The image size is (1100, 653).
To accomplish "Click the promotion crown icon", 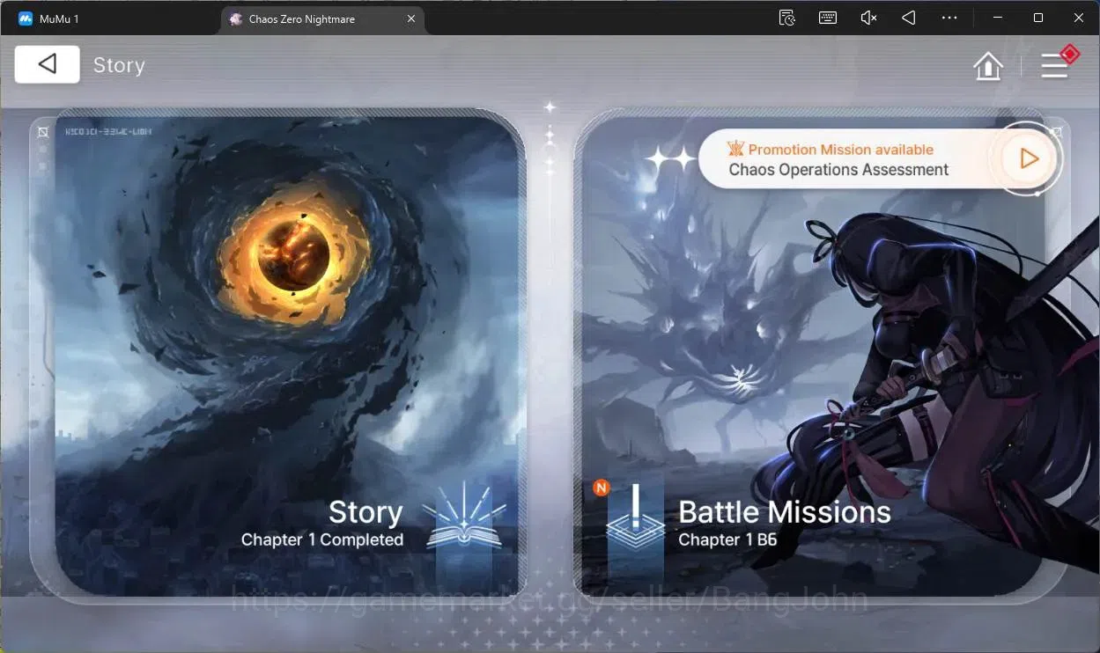I will (x=735, y=149).
